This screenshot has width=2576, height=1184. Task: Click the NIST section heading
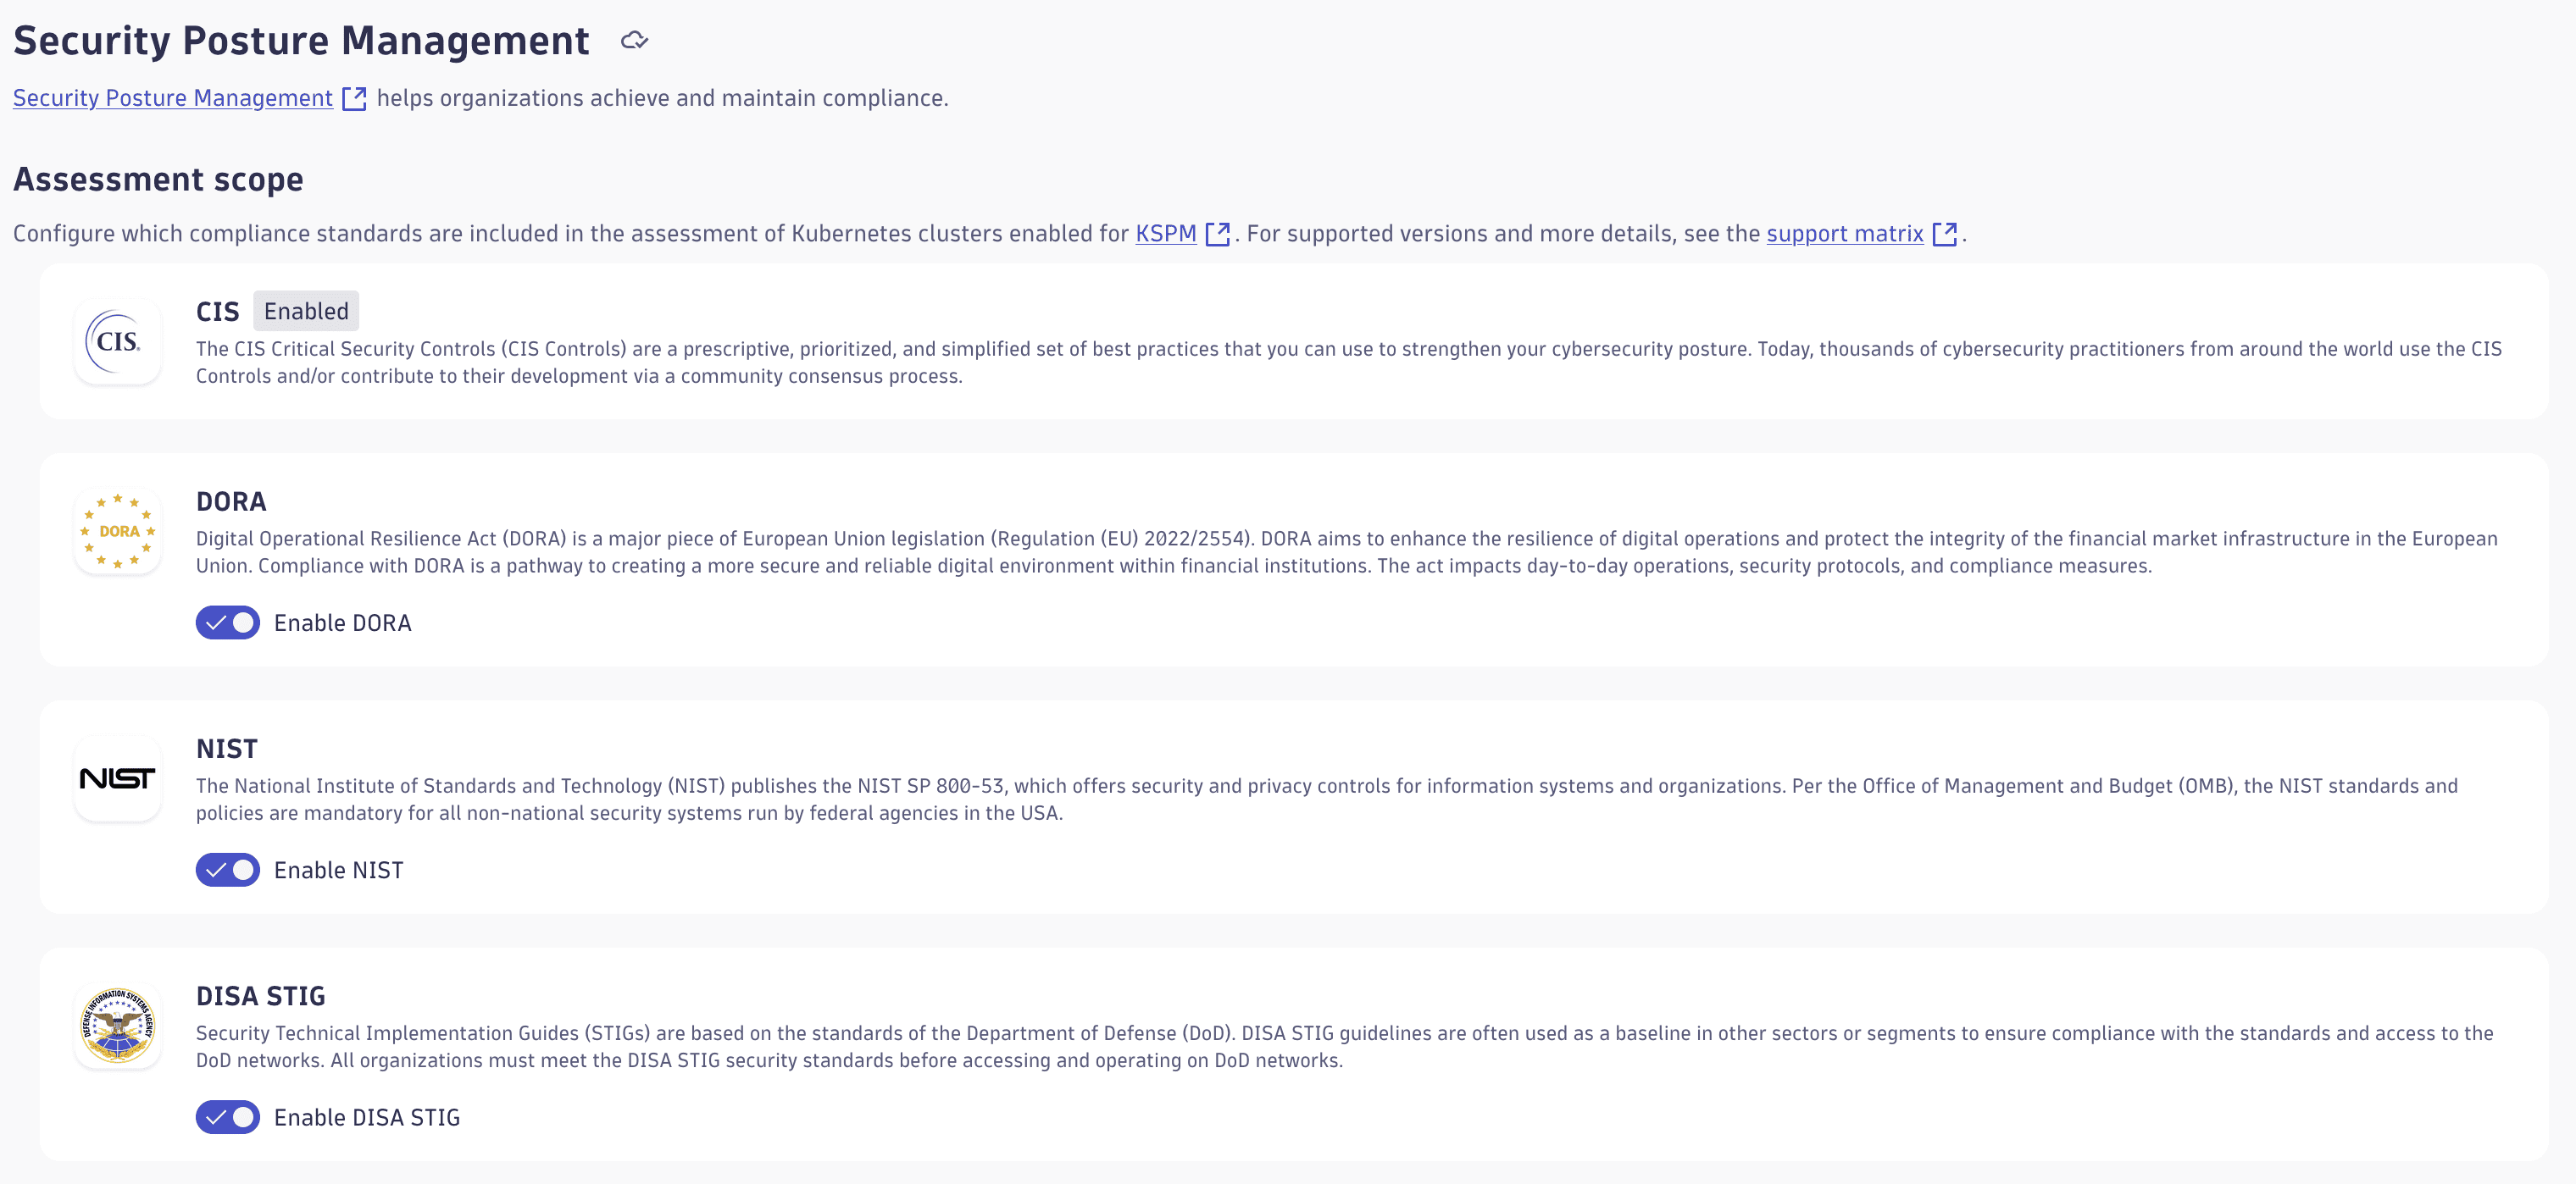(x=227, y=749)
